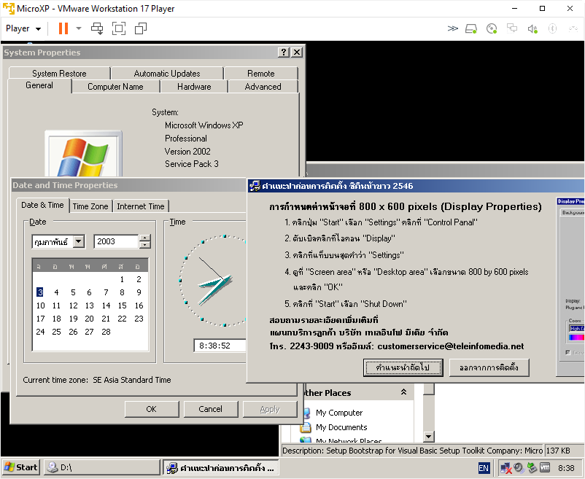Click the ออกจากการติดตั้ง (exit setup) button
The width and height of the screenshot is (585, 479).
(489, 367)
